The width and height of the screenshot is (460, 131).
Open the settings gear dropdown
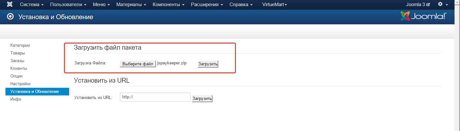(x=442, y=4)
